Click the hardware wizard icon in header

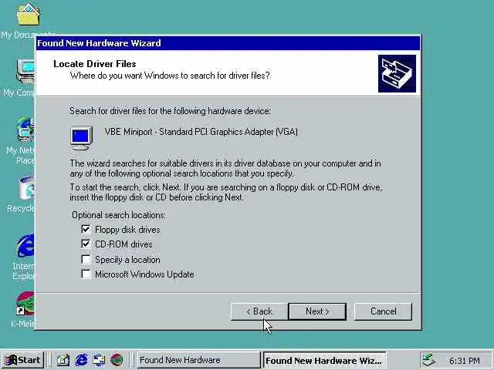pos(397,74)
